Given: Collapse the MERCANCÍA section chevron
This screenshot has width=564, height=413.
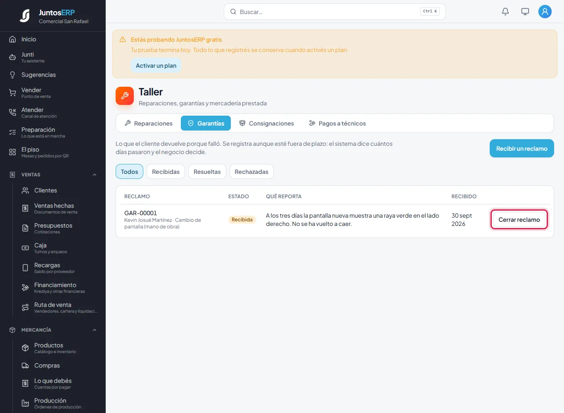Looking at the screenshot, I should point(95,330).
